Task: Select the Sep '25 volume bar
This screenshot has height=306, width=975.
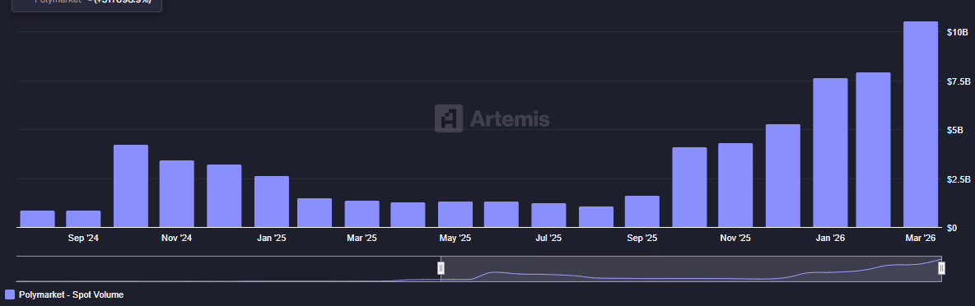Action: pos(642,211)
